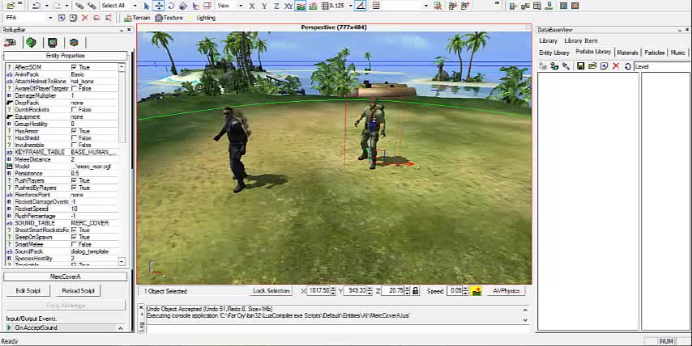Switch to the Materials tab

pos(627,53)
